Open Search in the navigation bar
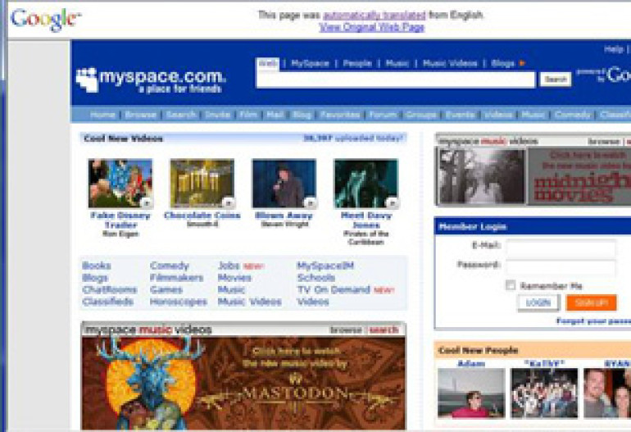 181,115
